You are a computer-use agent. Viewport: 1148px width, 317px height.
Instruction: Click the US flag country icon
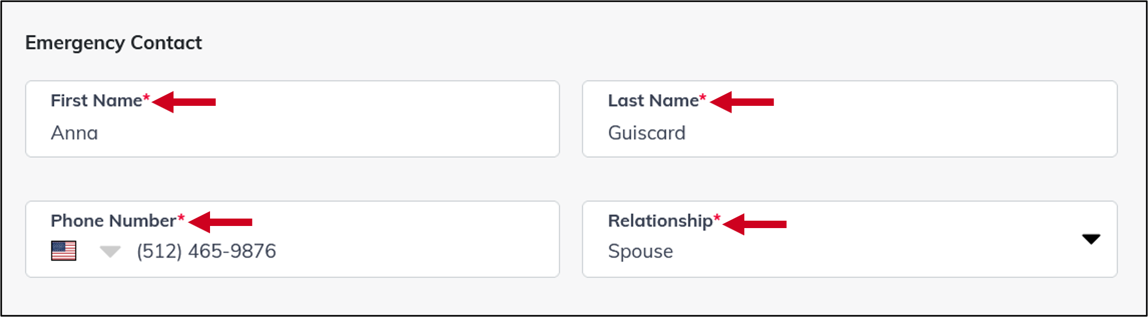65,252
